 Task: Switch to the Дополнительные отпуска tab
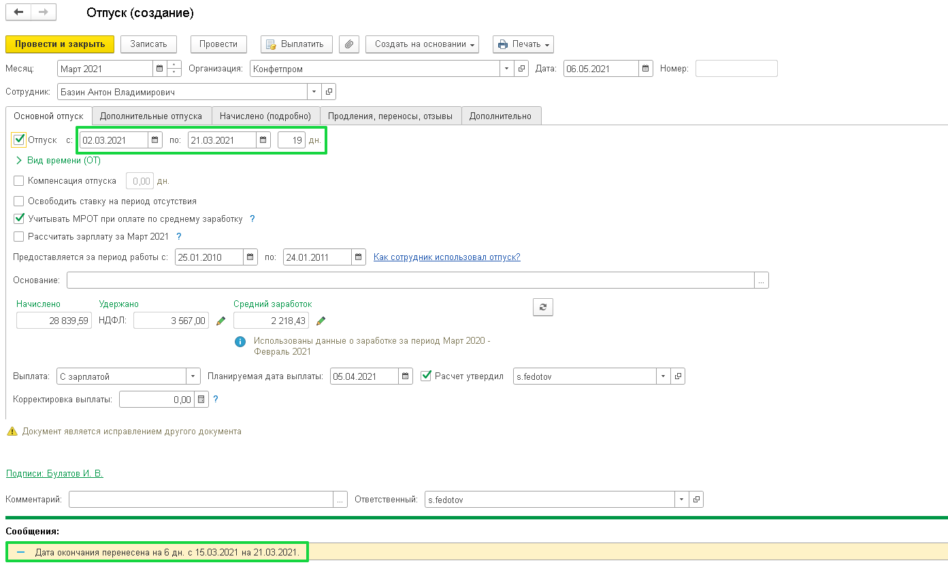[x=151, y=116]
